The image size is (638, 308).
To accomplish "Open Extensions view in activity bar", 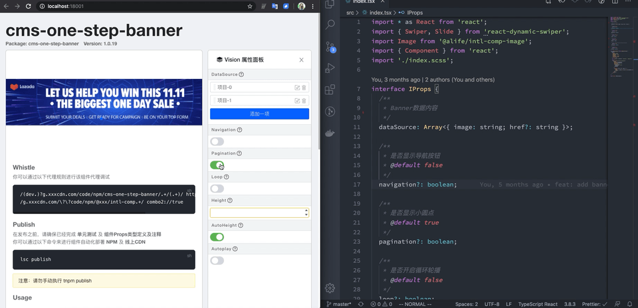I will (x=330, y=90).
